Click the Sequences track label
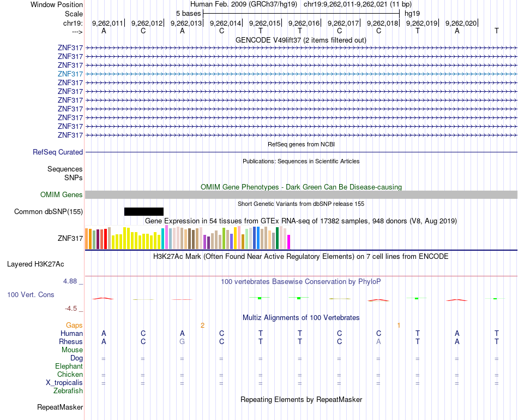Screen dimensions: 518x420 click(x=65, y=169)
